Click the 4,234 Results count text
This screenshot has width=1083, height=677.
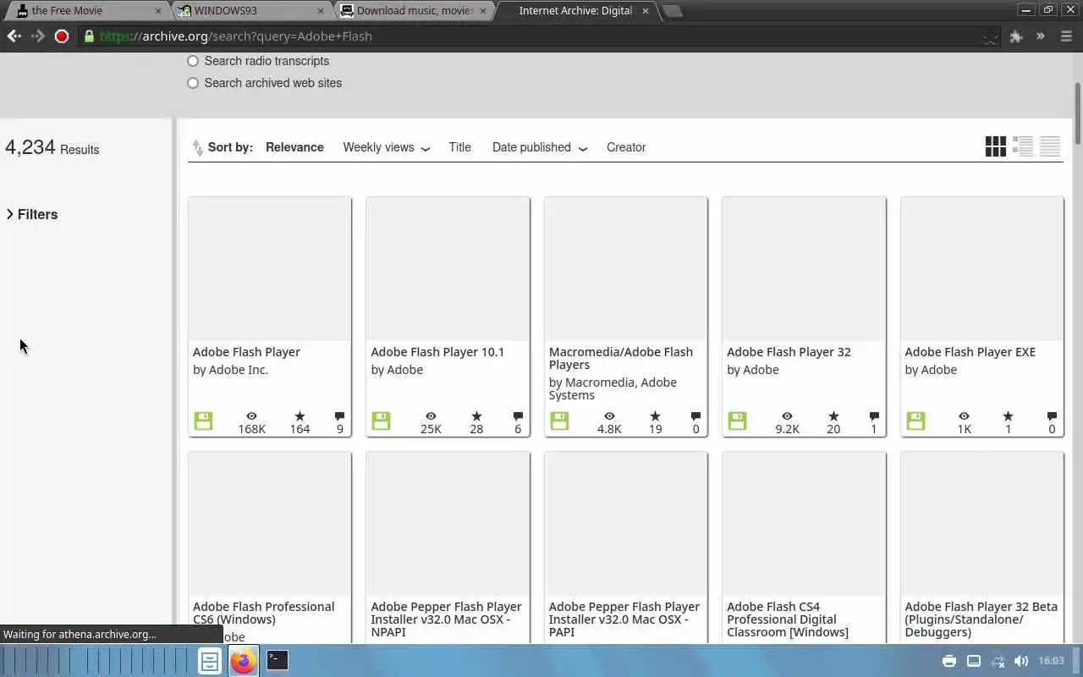coord(52,147)
